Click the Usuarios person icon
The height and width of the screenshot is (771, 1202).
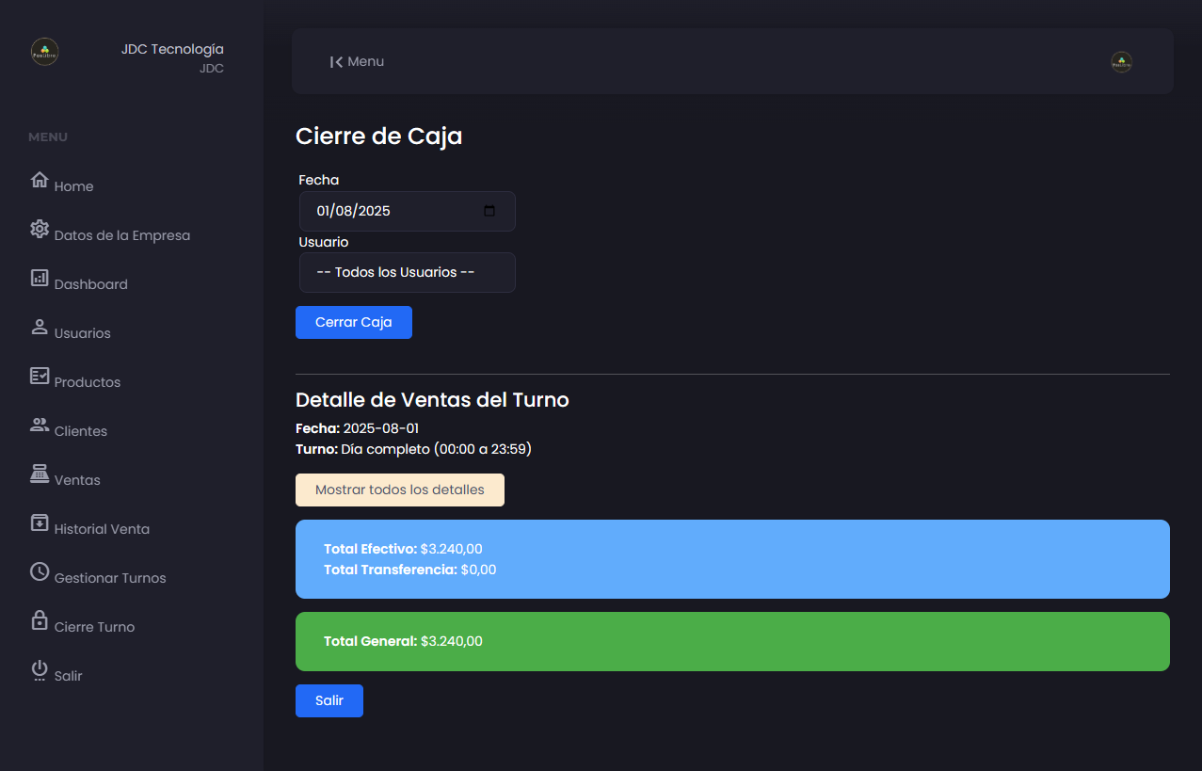[x=40, y=327]
